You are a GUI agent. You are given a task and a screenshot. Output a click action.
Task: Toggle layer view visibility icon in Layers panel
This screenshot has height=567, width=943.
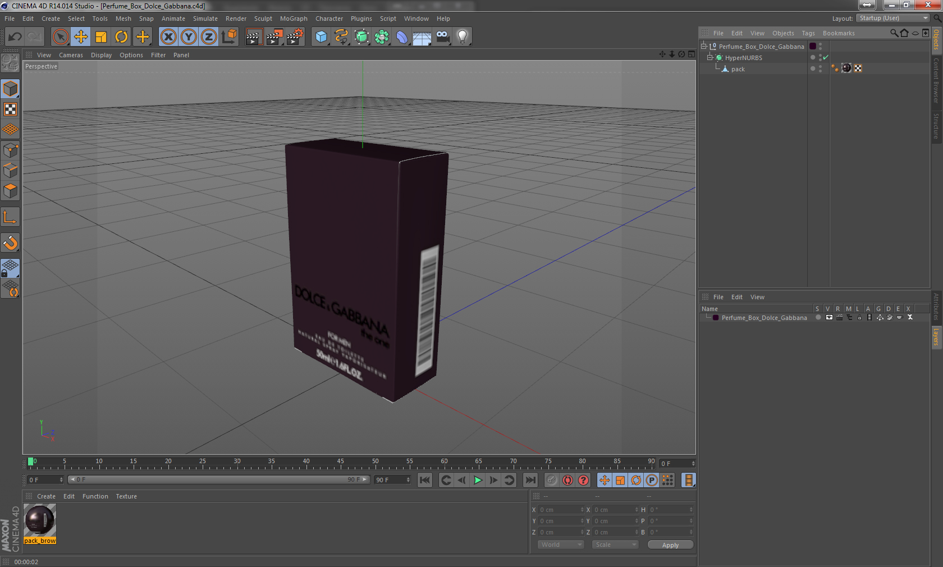[x=829, y=318]
